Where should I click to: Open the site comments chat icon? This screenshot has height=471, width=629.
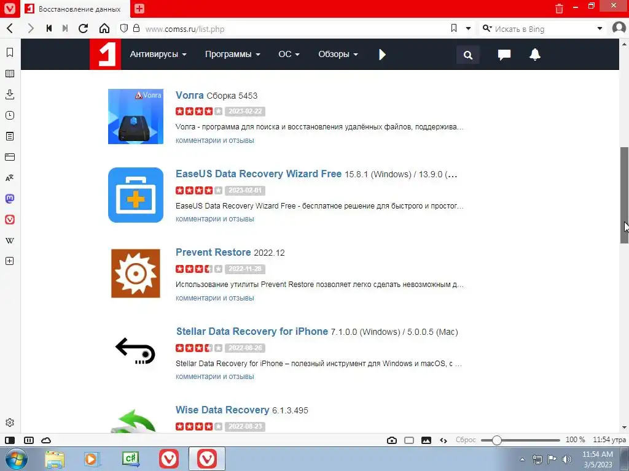[x=504, y=55]
